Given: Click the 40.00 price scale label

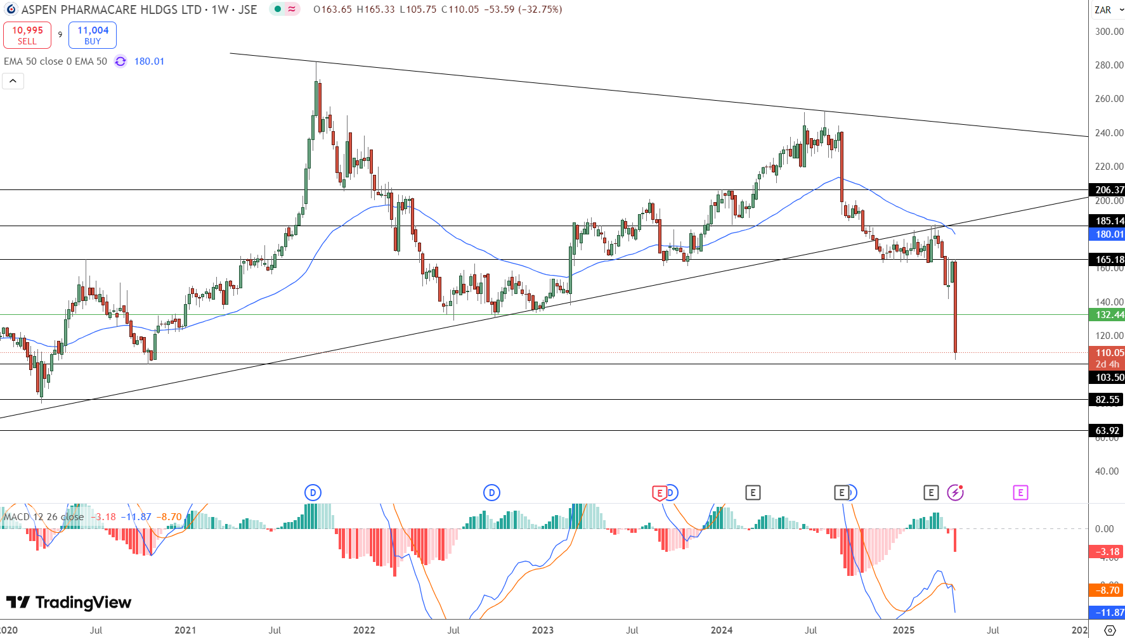Looking at the screenshot, I should point(1107,471).
